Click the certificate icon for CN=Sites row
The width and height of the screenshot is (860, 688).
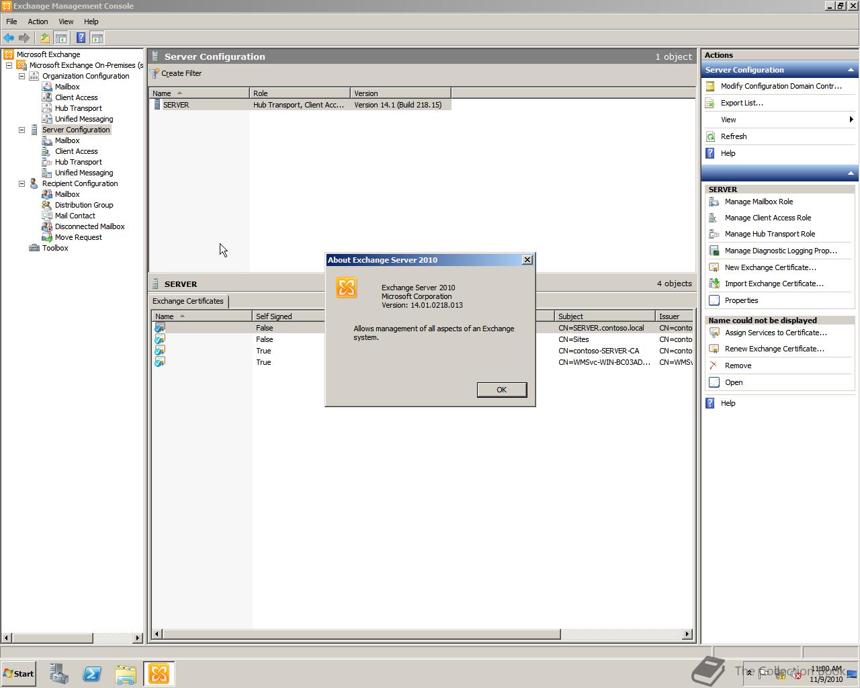pyautogui.click(x=160, y=339)
